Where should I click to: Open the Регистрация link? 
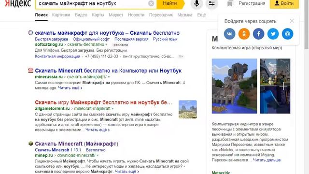pyautogui.click(x=252, y=3)
